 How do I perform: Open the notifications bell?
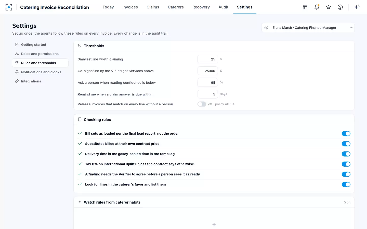[317, 7]
